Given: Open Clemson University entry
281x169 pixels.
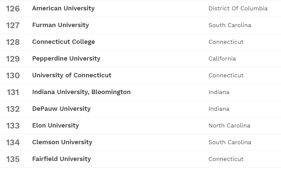Looking at the screenshot, I should point(62,142).
